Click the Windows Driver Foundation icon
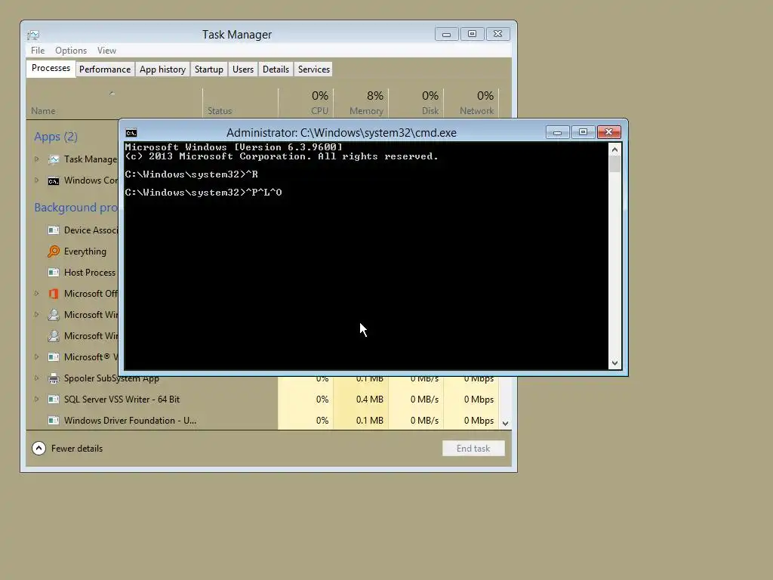Image resolution: width=773 pixels, height=580 pixels. click(x=54, y=421)
